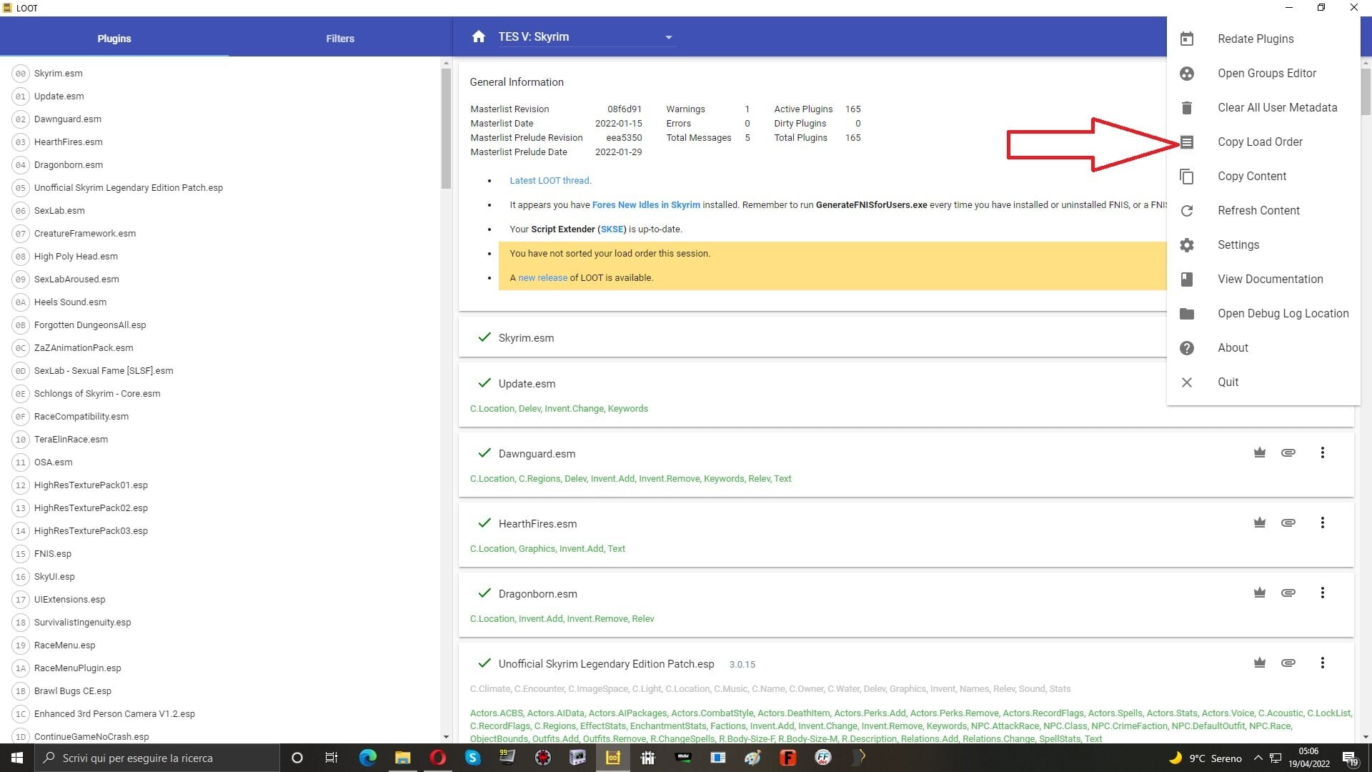Select CreatureFramework.esm in the sidebar list
Viewport: 1372px width, 772px height.
(x=220, y=234)
